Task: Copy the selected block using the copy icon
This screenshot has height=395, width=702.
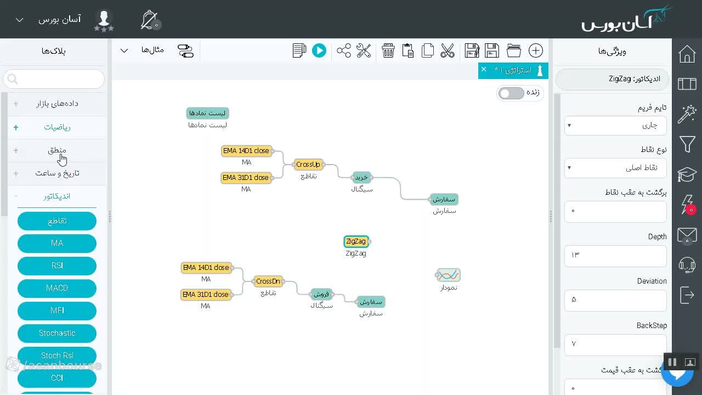Action: pos(428,51)
